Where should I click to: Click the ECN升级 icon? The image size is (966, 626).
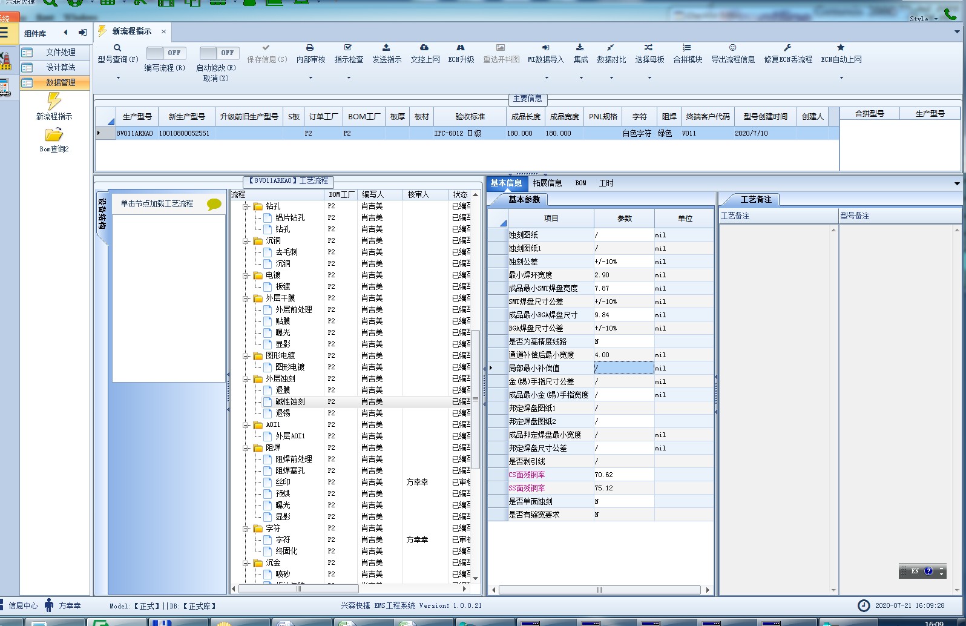click(461, 47)
